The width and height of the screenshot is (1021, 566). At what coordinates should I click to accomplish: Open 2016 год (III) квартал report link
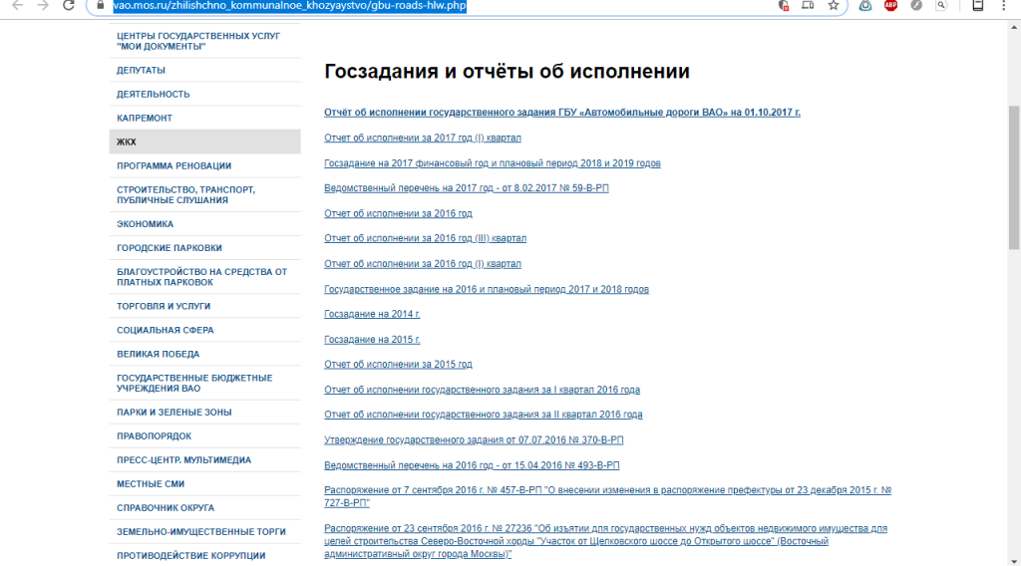pyautogui.click(x=425, y=238)
